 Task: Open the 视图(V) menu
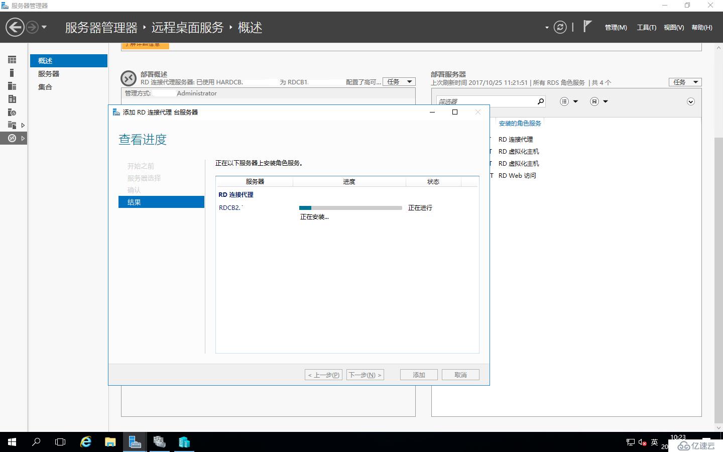tap(674, 27)
